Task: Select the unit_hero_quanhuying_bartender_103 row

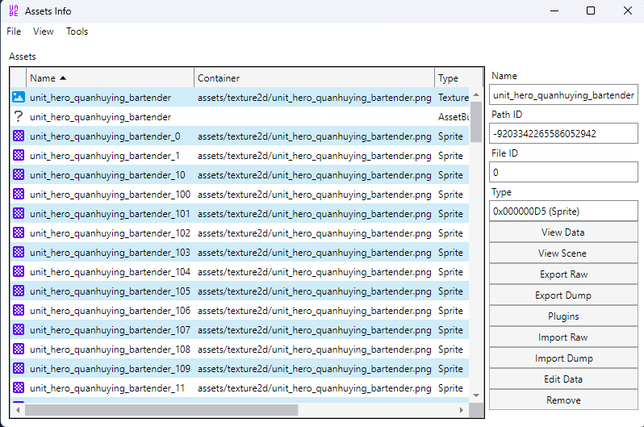Action: (x=110, y=253)
